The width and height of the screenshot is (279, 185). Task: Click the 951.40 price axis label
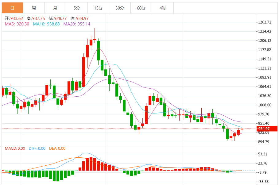coord(264,123)
